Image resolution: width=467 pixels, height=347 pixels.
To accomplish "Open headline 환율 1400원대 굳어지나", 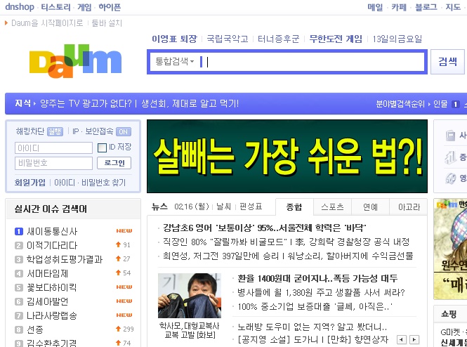I will tap(317, 278).
